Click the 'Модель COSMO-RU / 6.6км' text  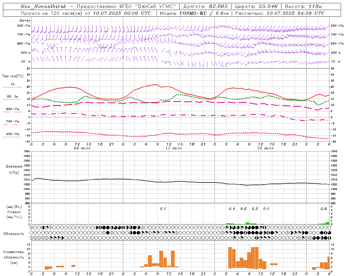coord(194,13)
